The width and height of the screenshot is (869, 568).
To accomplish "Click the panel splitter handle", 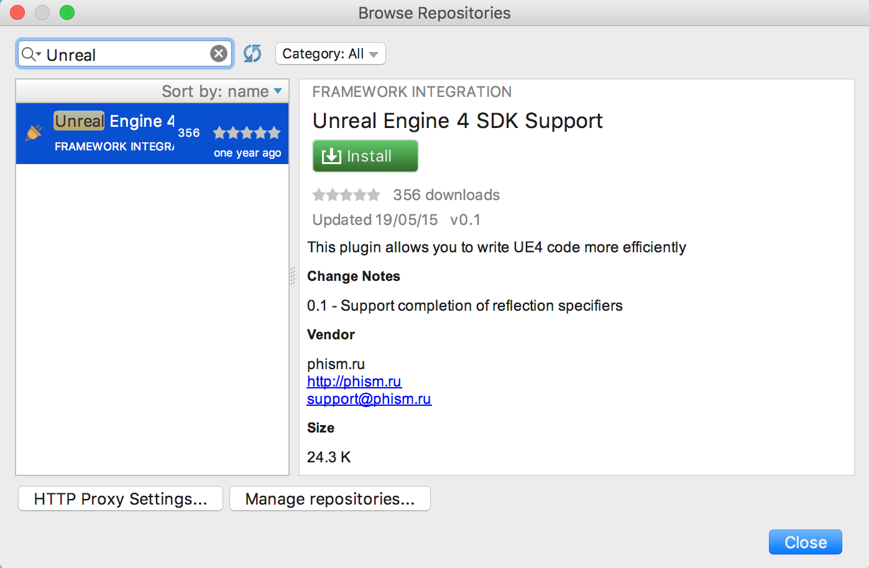I will 293,276.
